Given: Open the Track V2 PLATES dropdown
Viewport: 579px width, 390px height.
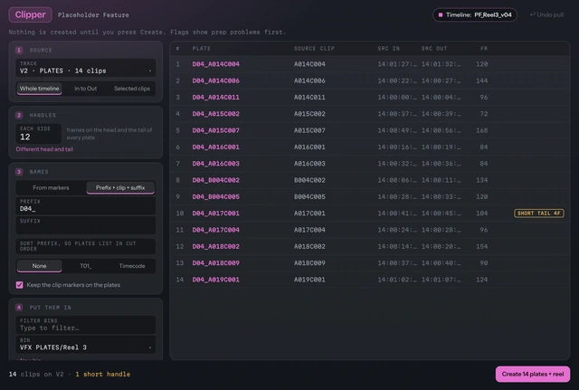Looking at the screenshot, I should click(85, 68).
